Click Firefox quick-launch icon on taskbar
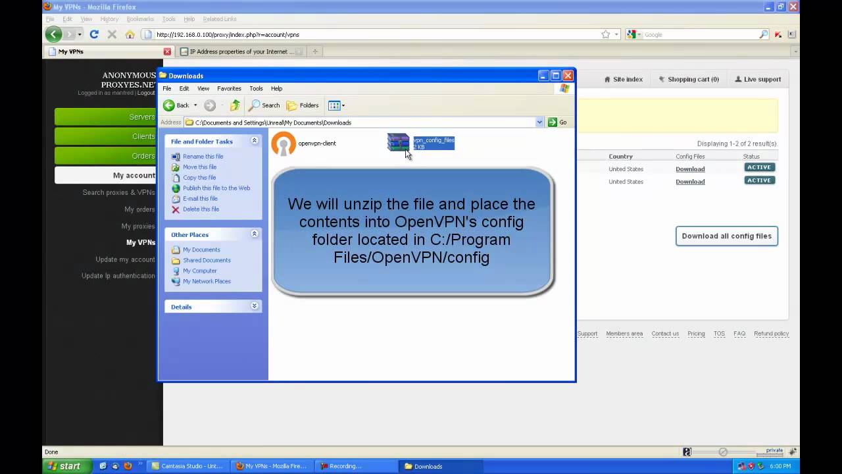This screenshot has width=842, height=474. [x=128, y=466]
